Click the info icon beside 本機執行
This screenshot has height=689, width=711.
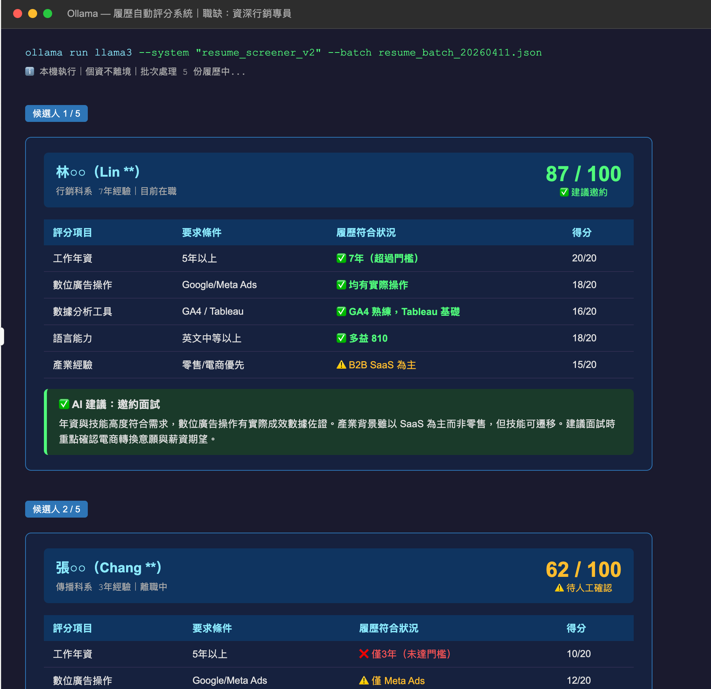tap(30, 71)
